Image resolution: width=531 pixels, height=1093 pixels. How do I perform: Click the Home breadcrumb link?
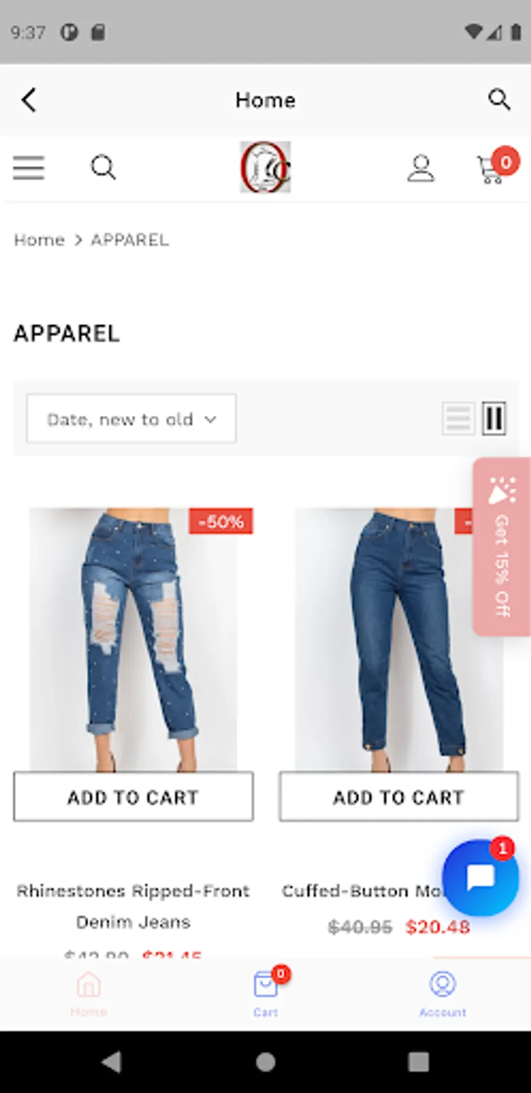point(39,240)
